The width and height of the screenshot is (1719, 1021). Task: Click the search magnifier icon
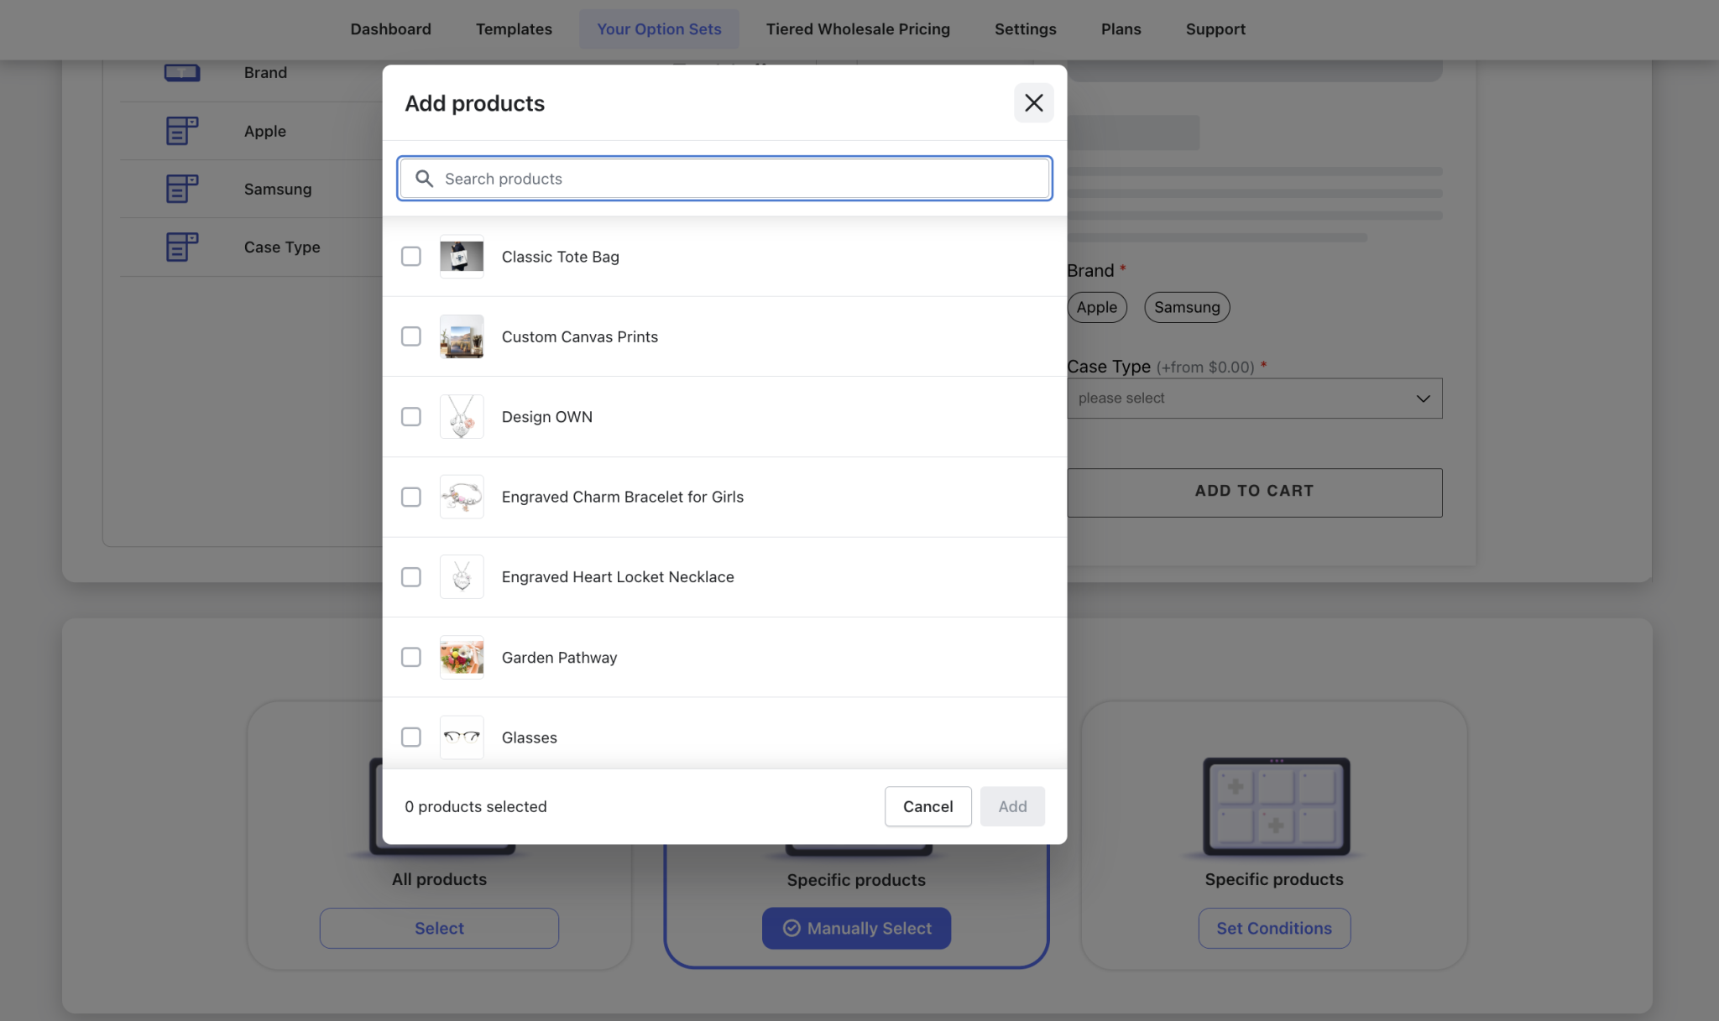pos(425,178)
